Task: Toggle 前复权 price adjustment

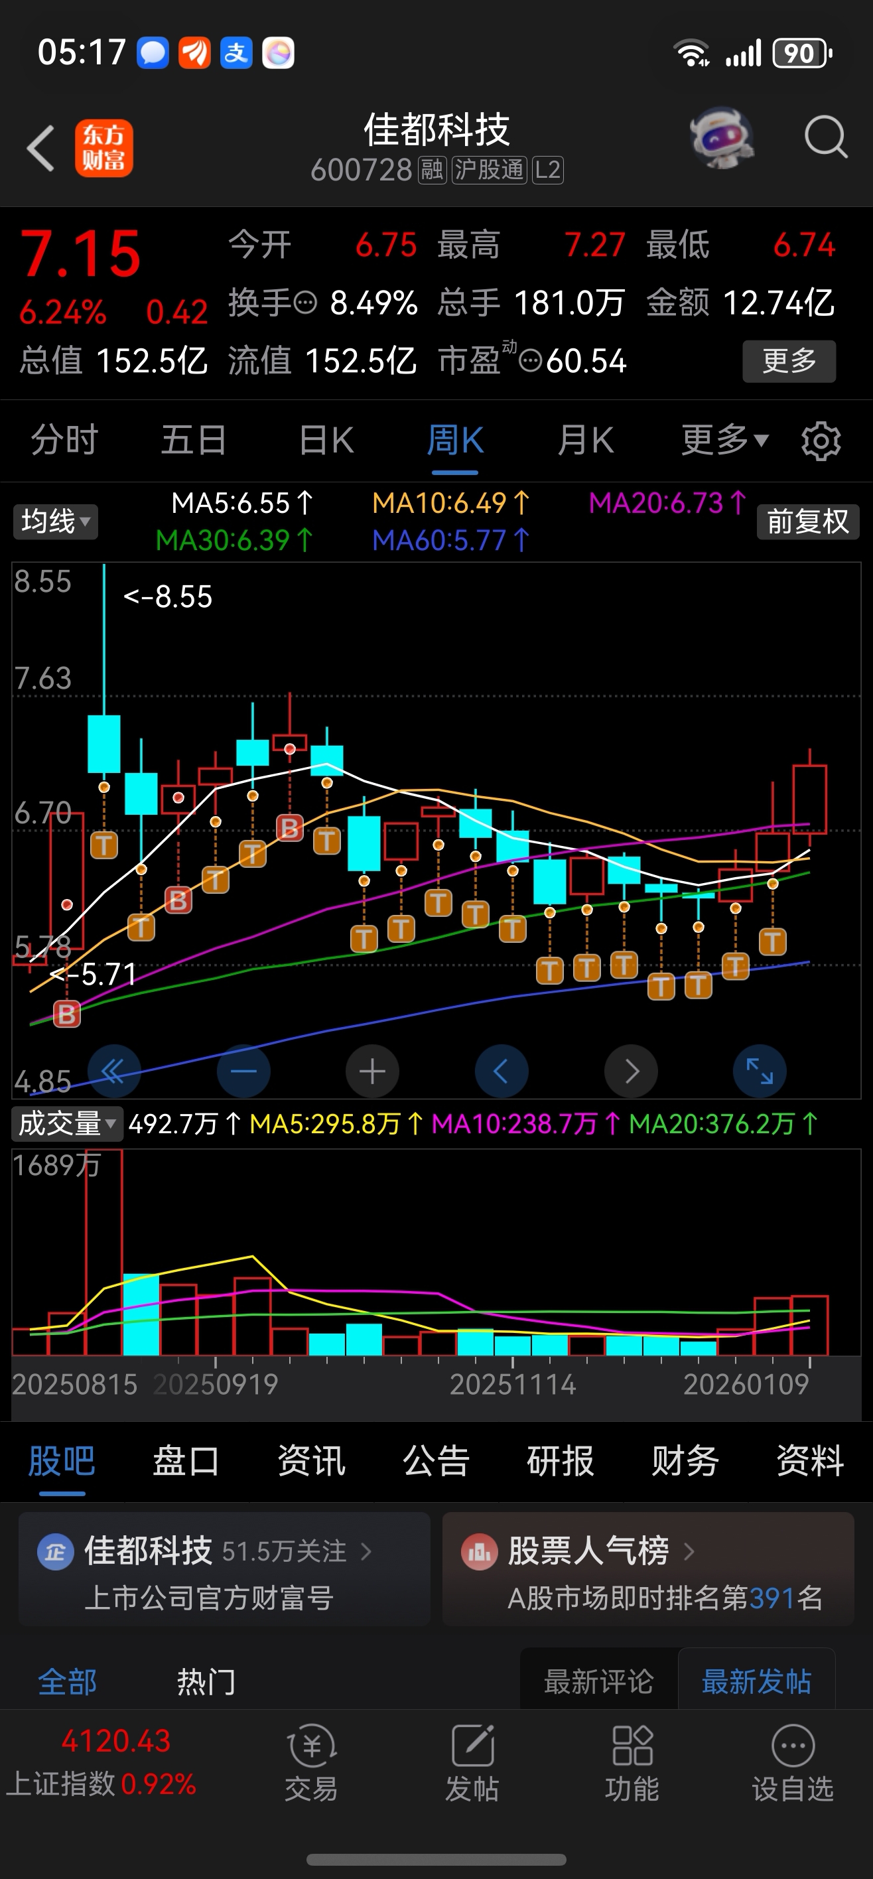Action: (x=808, y=522)
